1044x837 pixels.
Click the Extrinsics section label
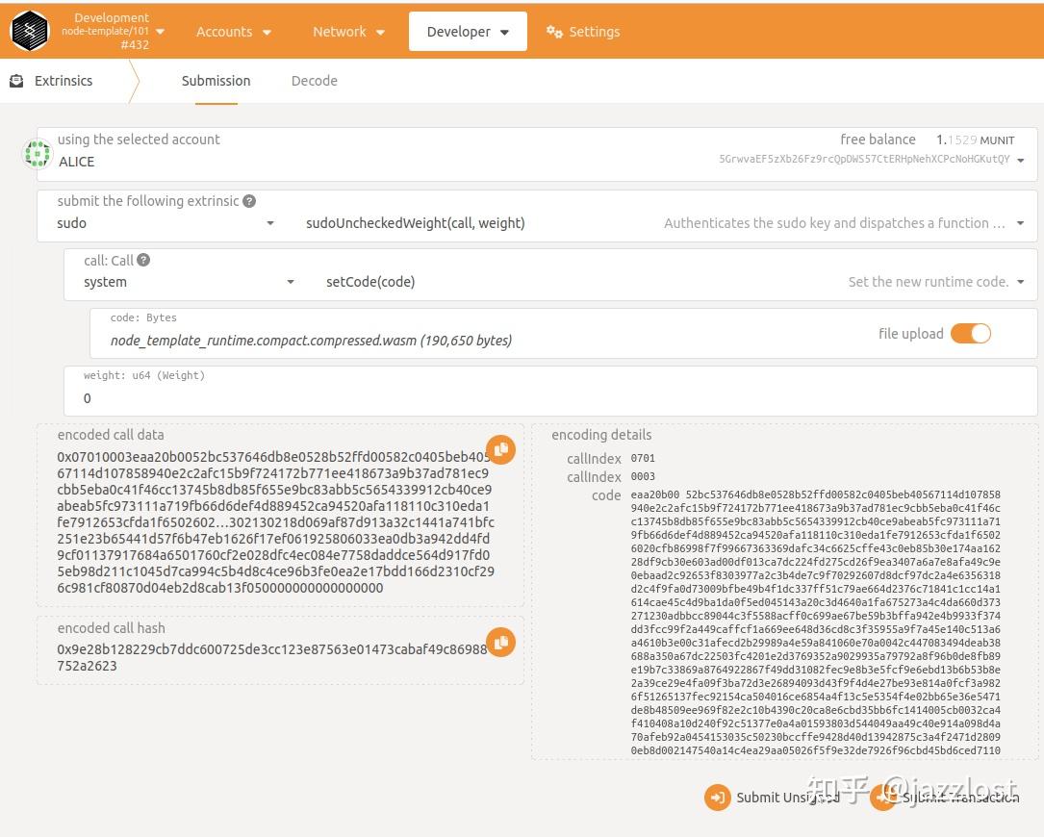64,81
